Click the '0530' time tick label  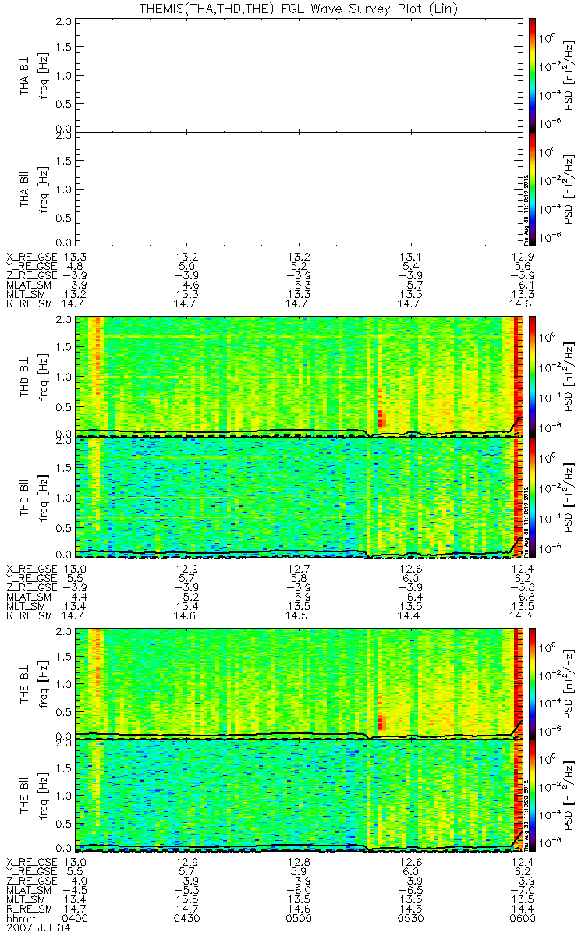point(411,918)
